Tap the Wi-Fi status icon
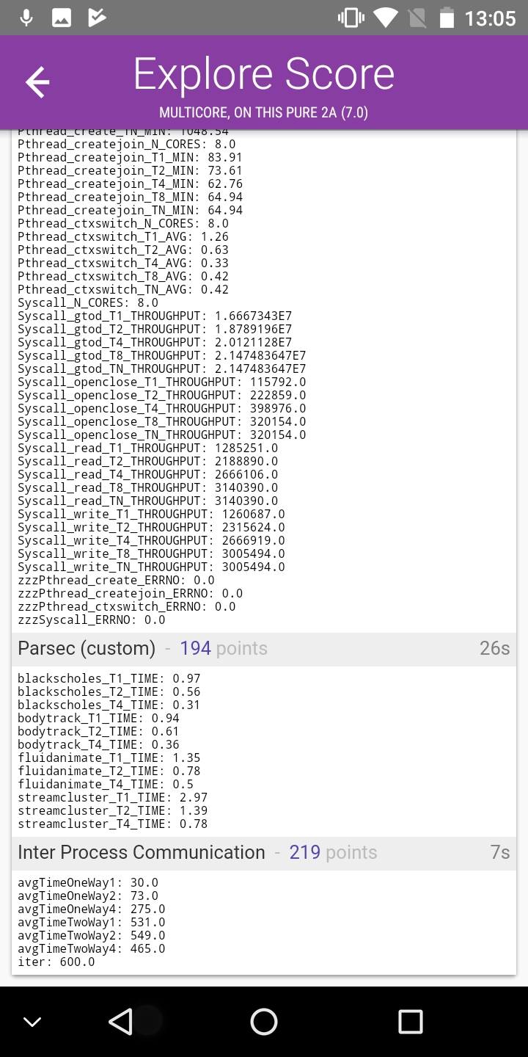528x1057 pixels. click(384, 18)
